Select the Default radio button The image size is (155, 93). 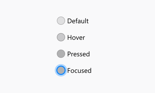pos(61,21)
